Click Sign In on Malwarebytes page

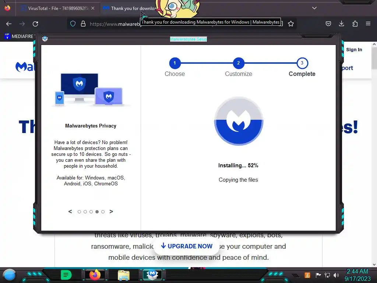(x=354, y=50)
